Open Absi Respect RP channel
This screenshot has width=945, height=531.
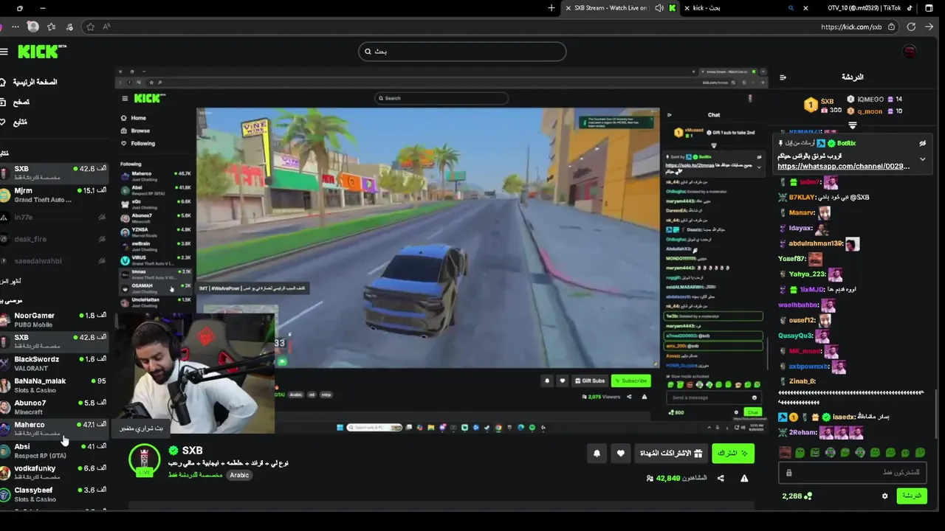click(55, 450)
